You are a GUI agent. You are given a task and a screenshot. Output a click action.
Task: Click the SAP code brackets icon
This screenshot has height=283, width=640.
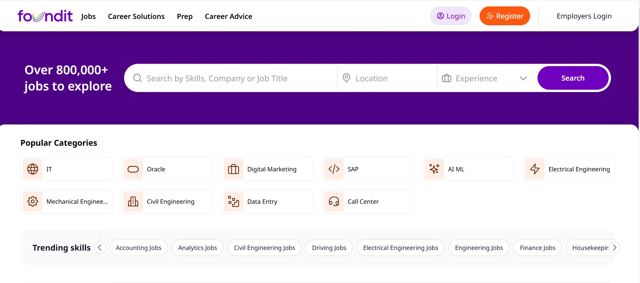click(334, 169)
